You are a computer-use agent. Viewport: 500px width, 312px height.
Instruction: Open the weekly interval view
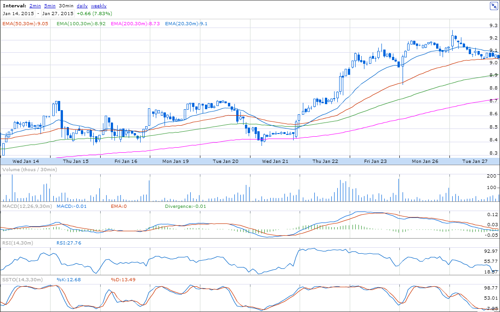click(x=99, y=6)
